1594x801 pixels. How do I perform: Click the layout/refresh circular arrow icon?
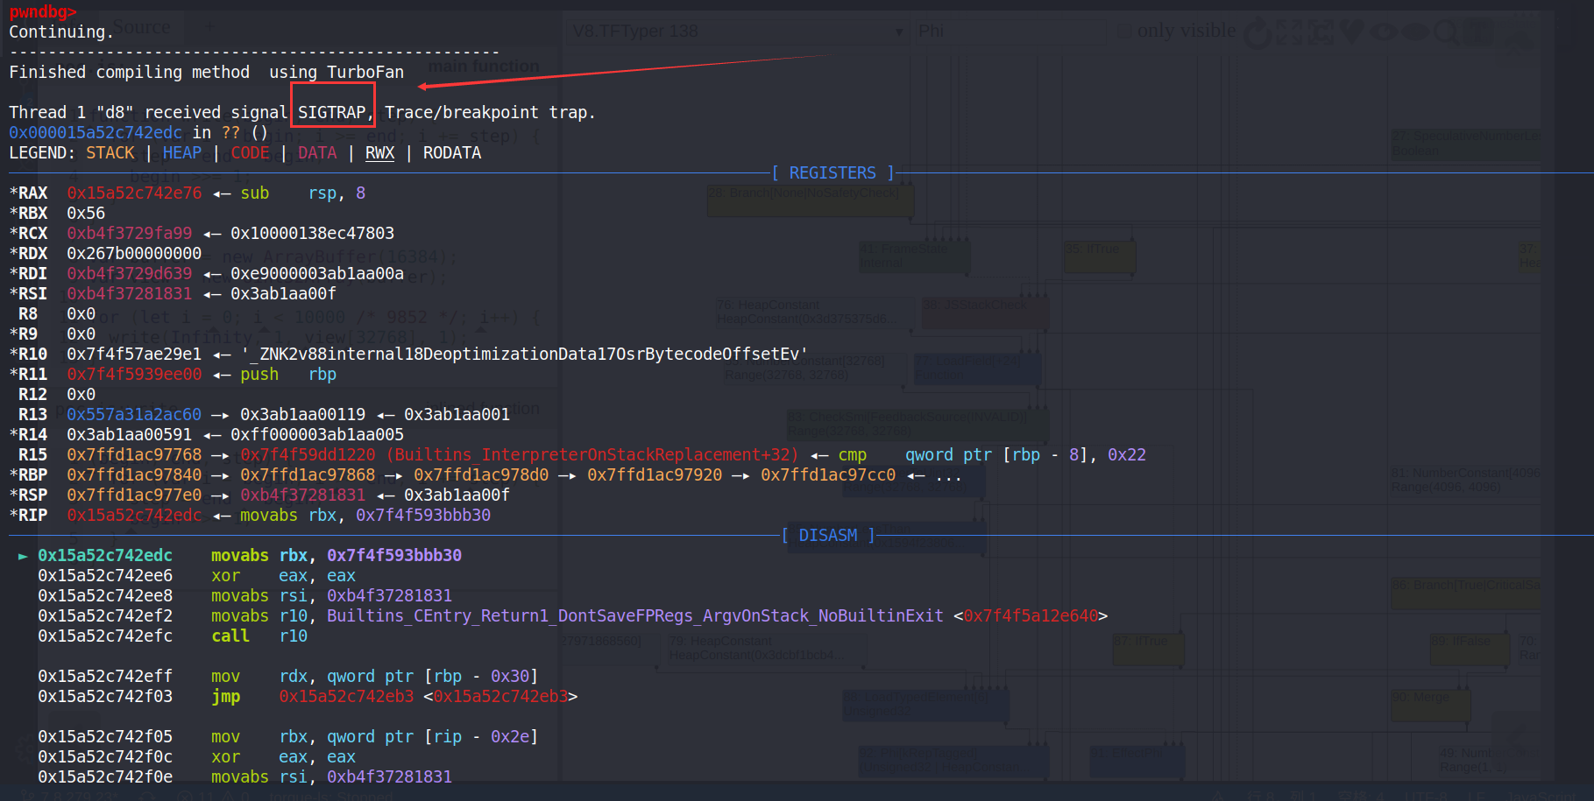1257,32
